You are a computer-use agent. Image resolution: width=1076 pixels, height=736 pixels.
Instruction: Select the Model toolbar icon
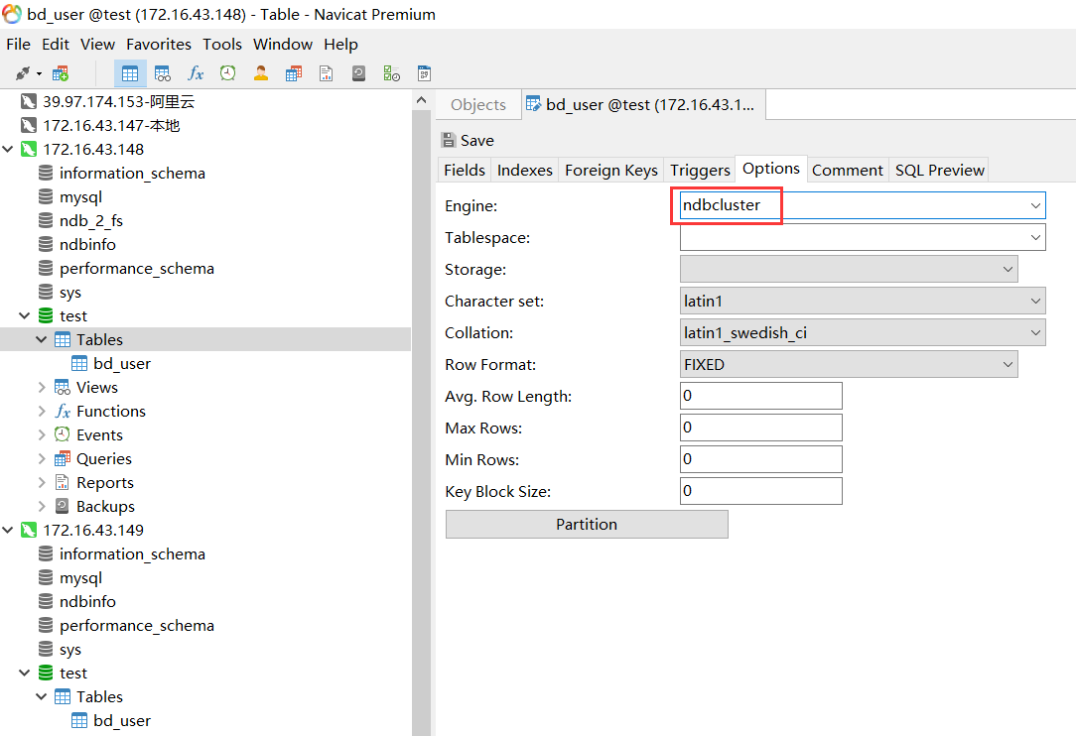pos(424,73)
